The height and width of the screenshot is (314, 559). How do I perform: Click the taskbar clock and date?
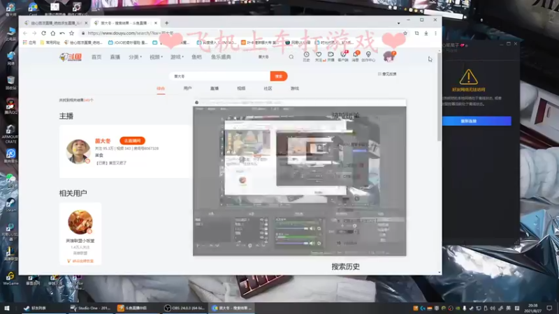point(532,308)
